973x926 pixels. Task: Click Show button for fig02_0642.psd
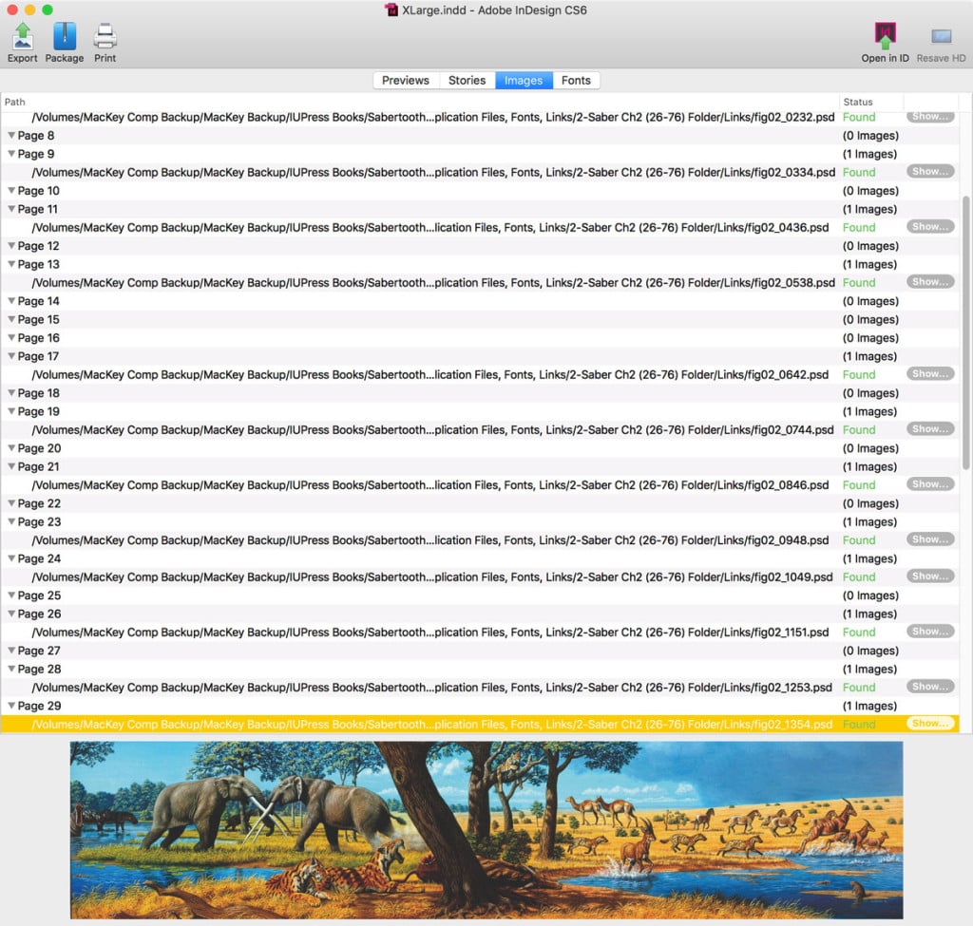(x=929, y=373)
